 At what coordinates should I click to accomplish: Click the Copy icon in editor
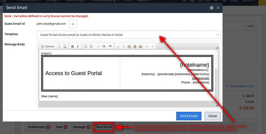[x=124, y=46]
